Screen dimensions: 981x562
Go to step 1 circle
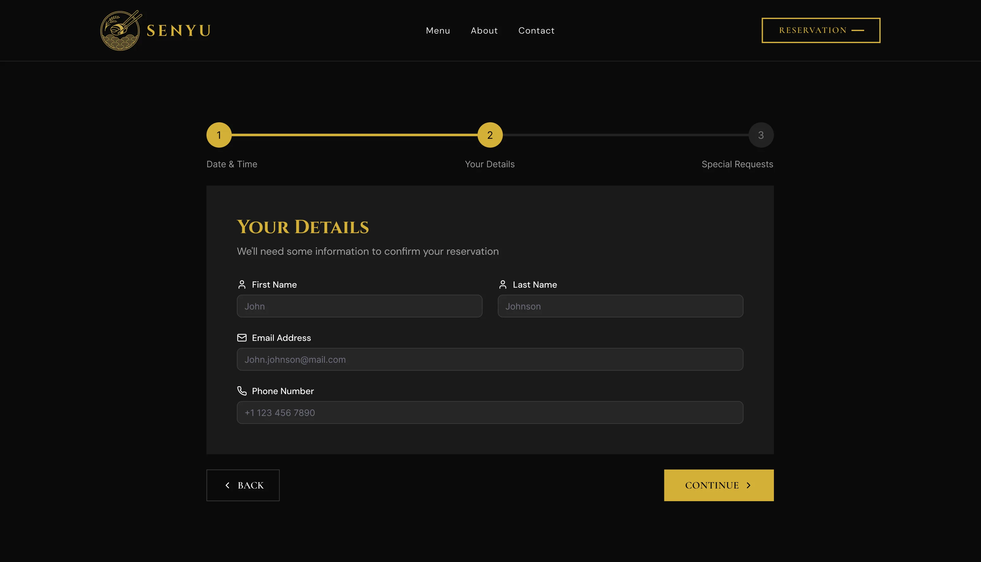pyautogui.click(x=219, y=135)
